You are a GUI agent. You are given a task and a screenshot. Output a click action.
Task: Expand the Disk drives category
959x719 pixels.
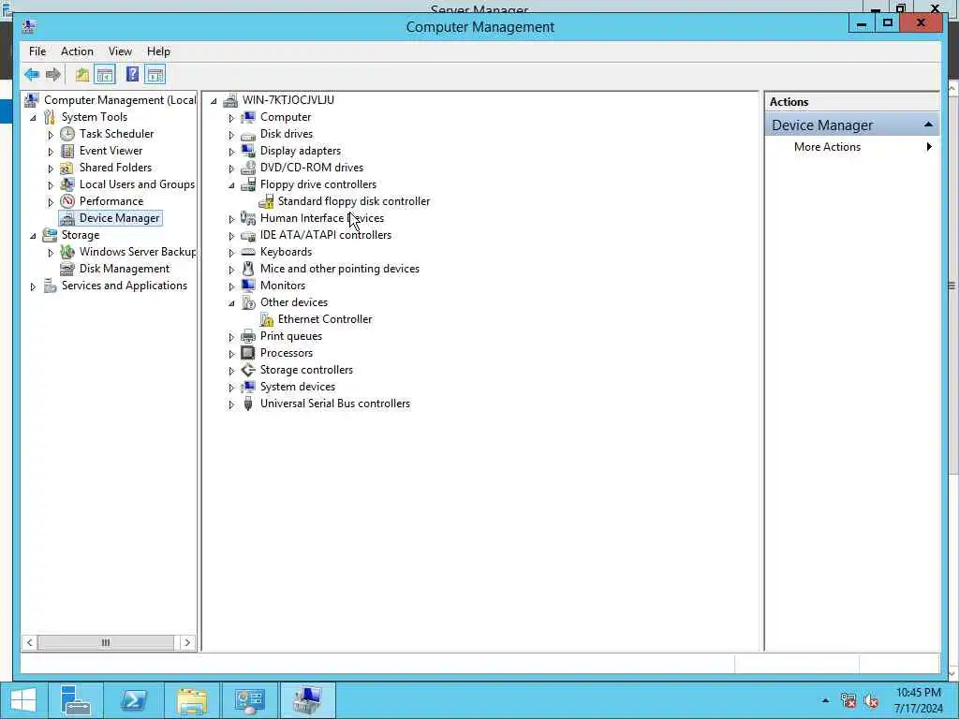231,135
